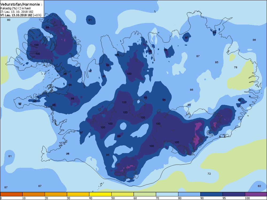267x200 pixels.
Task: Pick the 50–60 pale yellow legend swatch
Action: click(x=123, y=194)
